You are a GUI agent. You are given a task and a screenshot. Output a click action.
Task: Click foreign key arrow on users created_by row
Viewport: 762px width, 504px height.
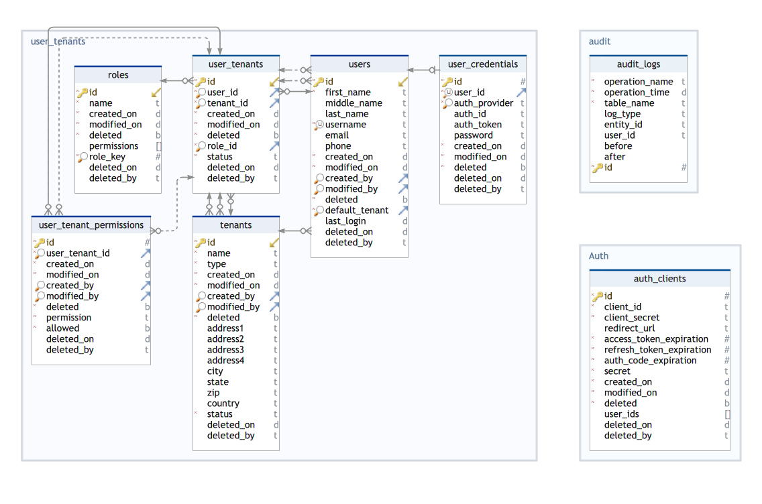[403, 178]
